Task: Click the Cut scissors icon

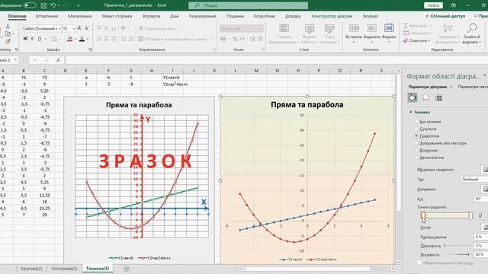Action: click(8, 27)
